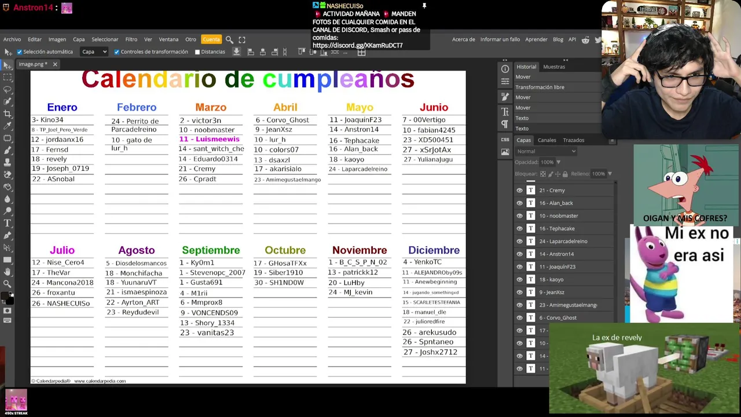
Task: Click the Opacidad 100% value field
Action: coord(547,162)
